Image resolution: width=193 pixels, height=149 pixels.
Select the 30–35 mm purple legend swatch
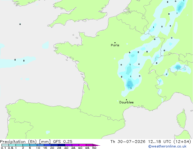pyautogui.click(x=68, y=145)
